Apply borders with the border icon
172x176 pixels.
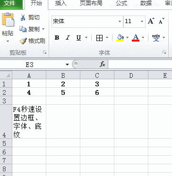click(99, 38)
